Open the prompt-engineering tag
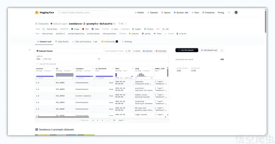275x144 pixels. [x=76, y=33]
